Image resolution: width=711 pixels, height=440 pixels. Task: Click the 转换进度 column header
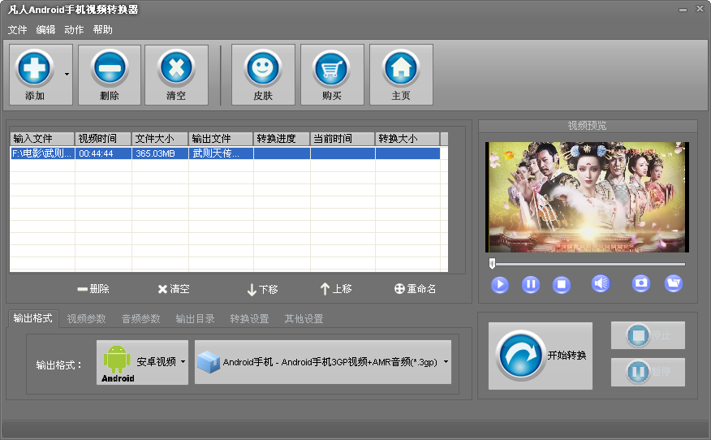282,138
